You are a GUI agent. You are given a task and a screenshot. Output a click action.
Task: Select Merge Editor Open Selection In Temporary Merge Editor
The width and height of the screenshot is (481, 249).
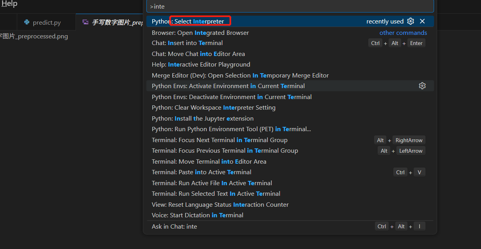pyautogui.click(x=290, y=75)
